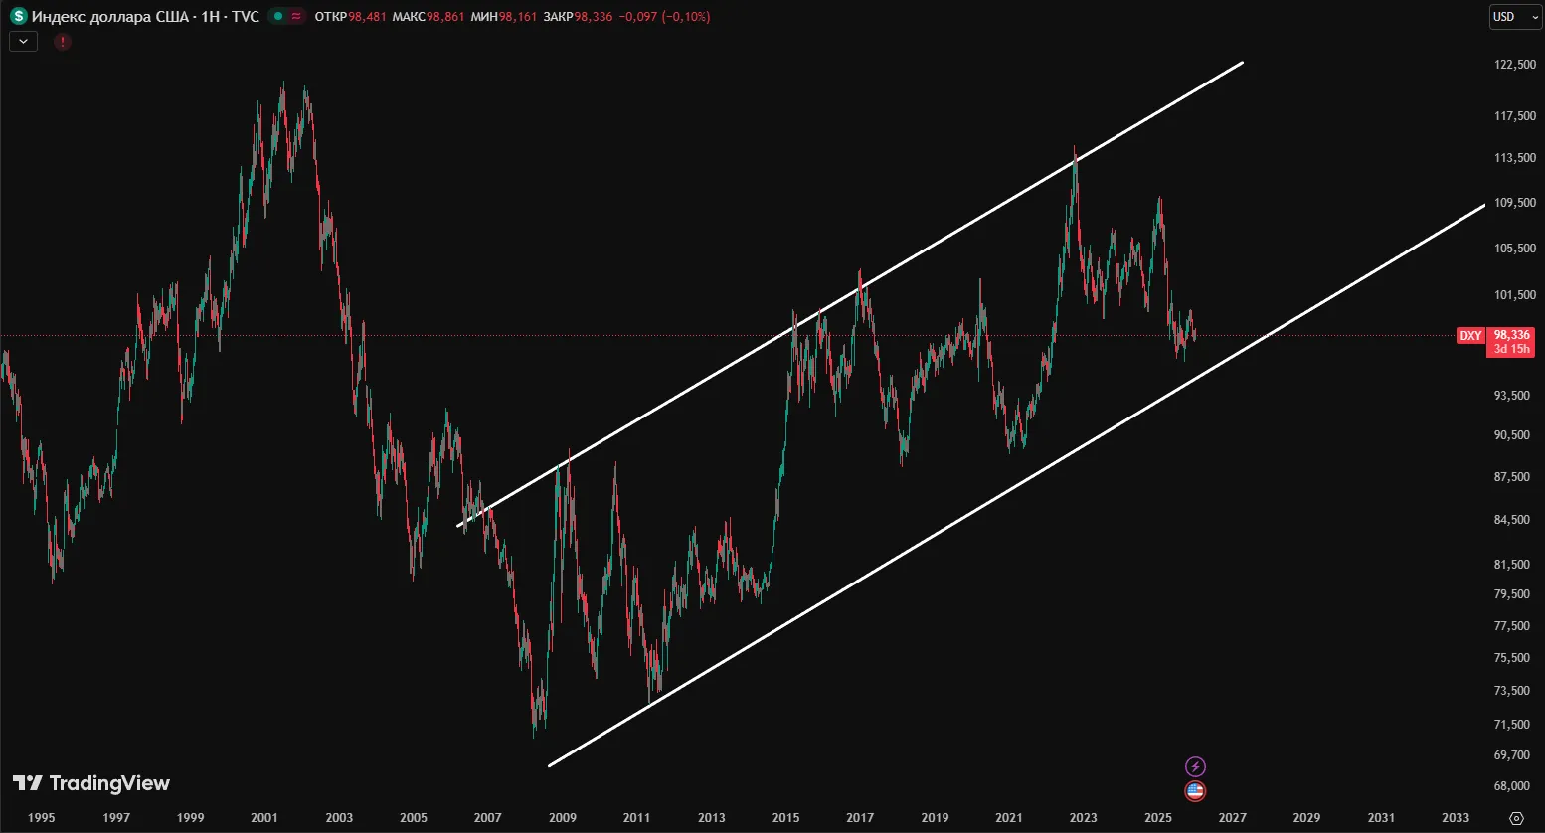
Task: Click the 2015 label on time axis
Action: (785, 818)
